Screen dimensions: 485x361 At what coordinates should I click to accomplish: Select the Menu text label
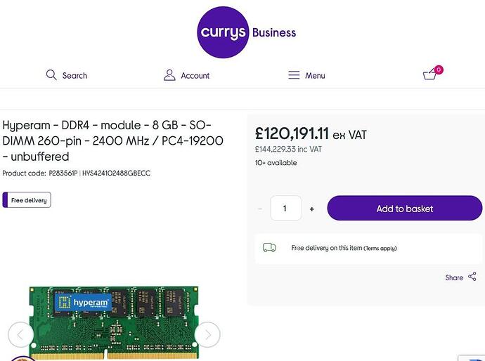[x=315, y=76]
